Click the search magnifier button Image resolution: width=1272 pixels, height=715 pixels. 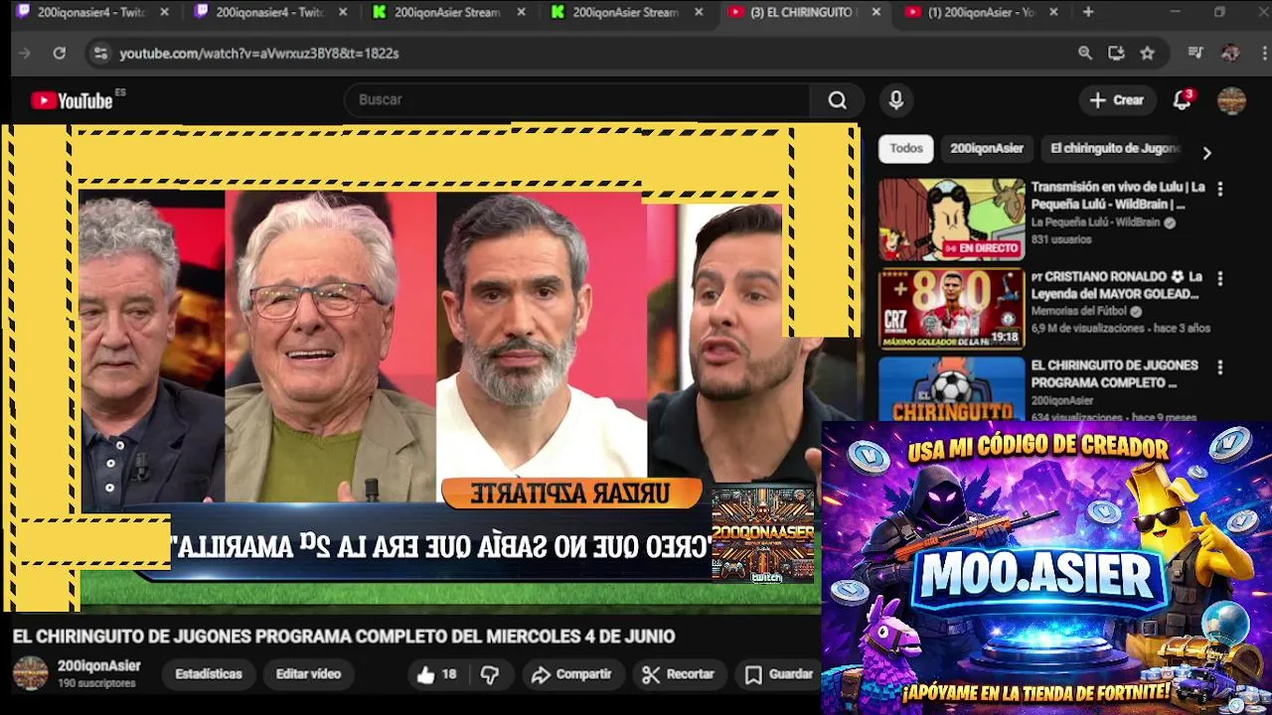coord(838,100)
